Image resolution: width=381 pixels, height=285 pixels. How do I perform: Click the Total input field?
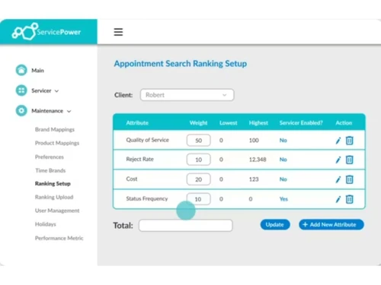click(x=186, y=226)
